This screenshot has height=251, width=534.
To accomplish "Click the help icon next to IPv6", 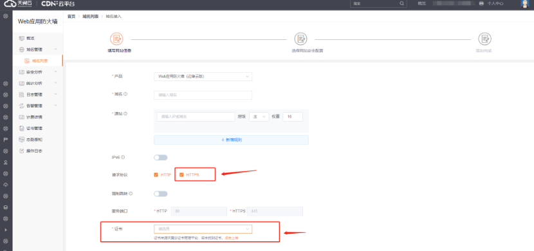I will [123, 157].
